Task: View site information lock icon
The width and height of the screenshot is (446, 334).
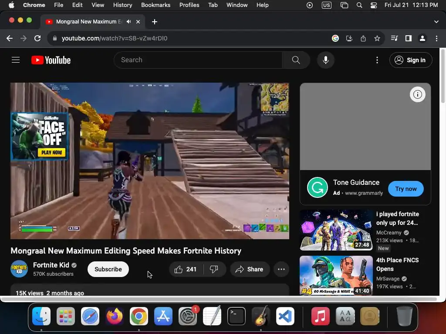Action: coord(55,38)
